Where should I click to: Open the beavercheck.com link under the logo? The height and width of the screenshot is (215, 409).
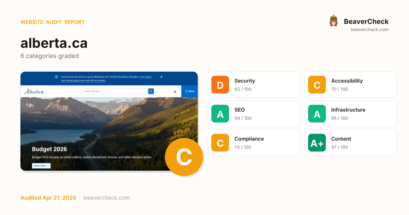(x=369, y=30)
